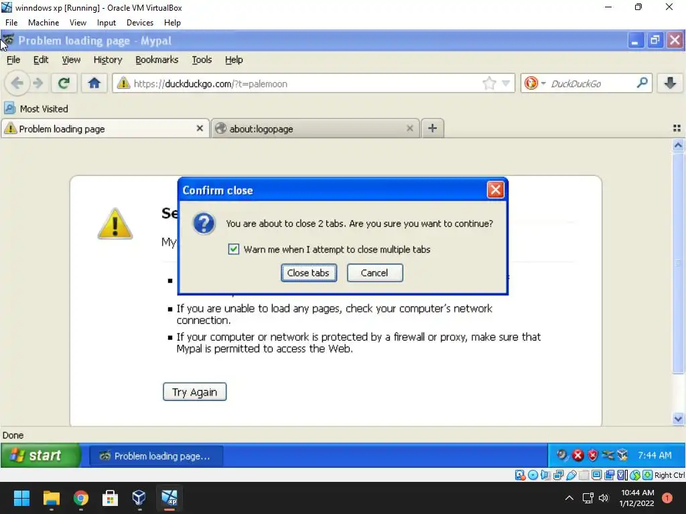Click the red security shield tray icon

click(592, 455)
